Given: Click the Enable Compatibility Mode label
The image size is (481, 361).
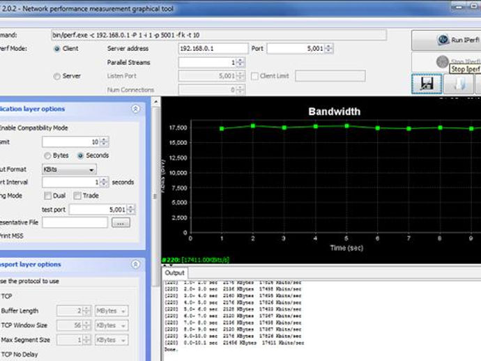Looking at the screenshot, I should click(x=33, y=128).
